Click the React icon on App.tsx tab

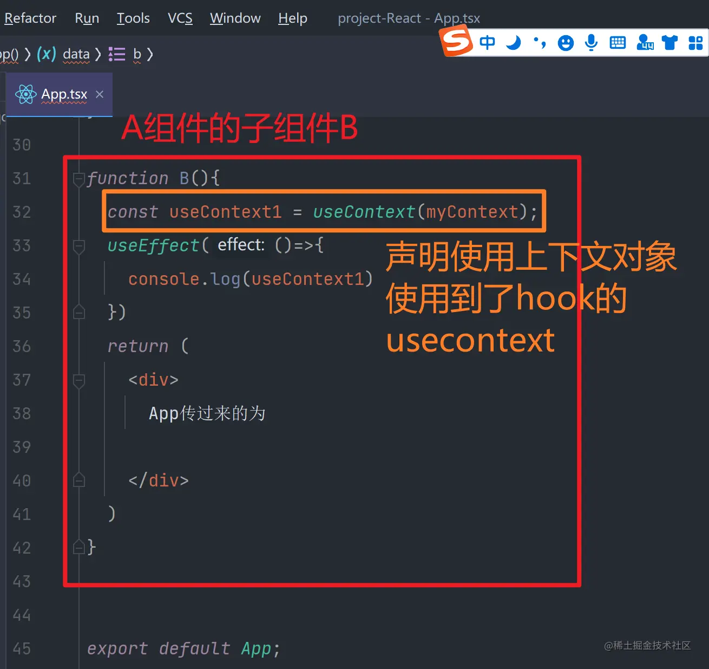tap(25, 94)
